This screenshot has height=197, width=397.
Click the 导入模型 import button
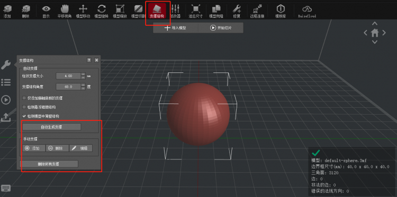[x=175, y=28]
